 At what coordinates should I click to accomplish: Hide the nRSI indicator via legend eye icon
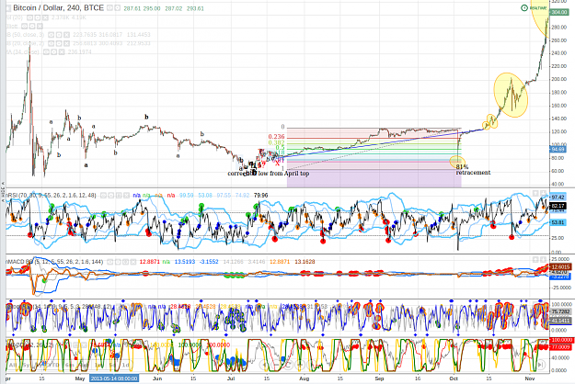104,196
